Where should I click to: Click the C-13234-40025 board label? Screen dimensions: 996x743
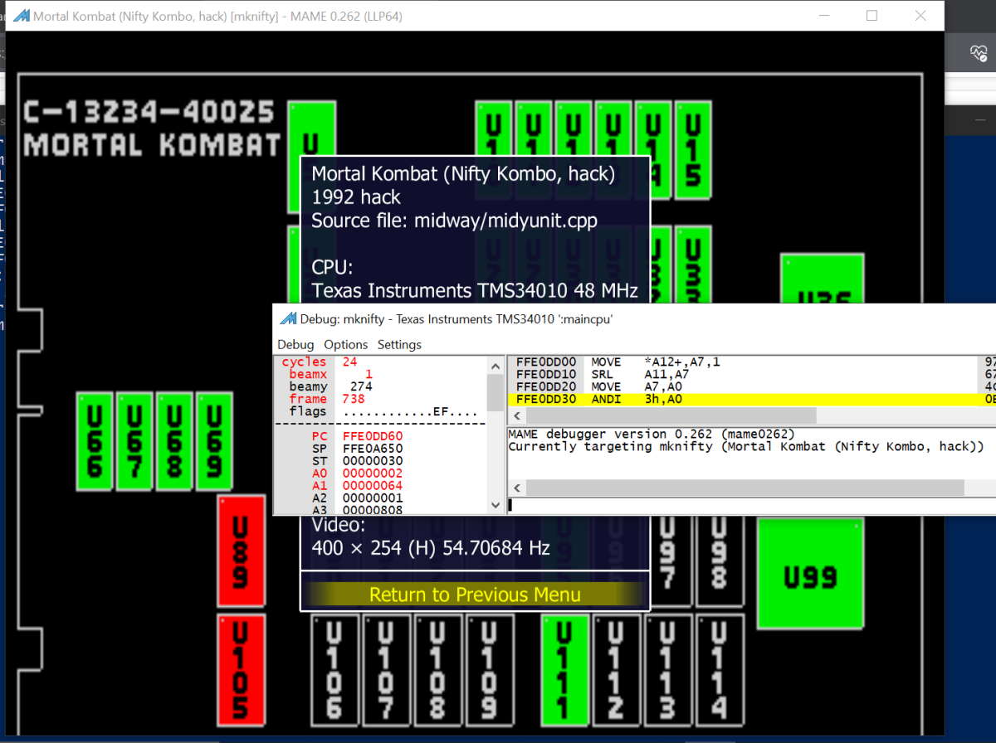tap(149, 111)
